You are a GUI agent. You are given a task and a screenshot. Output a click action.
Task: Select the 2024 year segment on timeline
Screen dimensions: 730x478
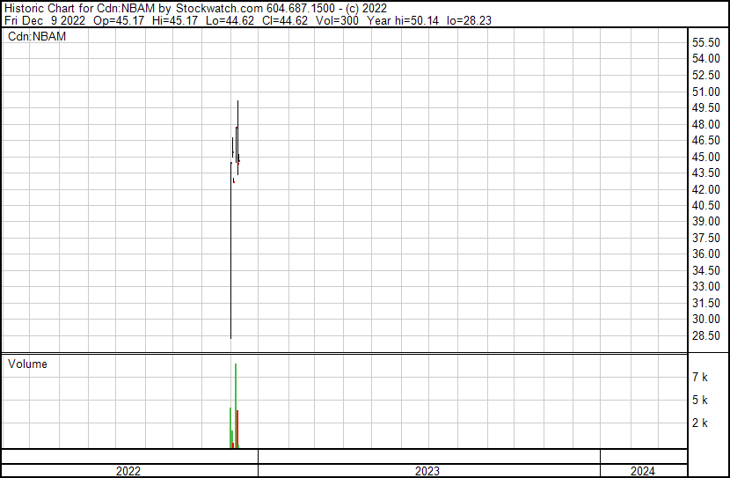(x=643, y=471)
